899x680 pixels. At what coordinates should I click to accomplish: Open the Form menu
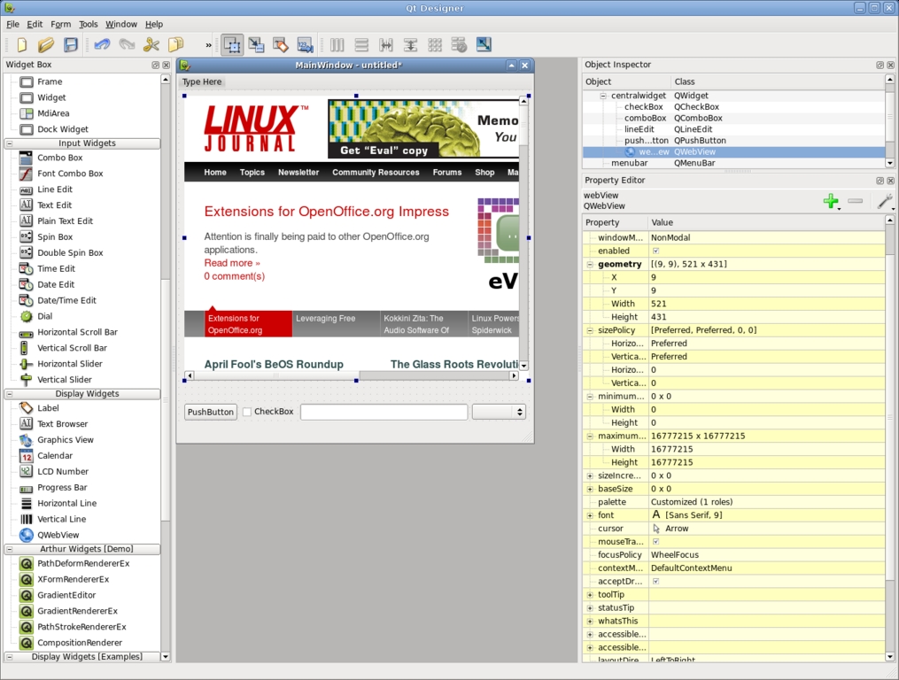(x=61, y=24)
